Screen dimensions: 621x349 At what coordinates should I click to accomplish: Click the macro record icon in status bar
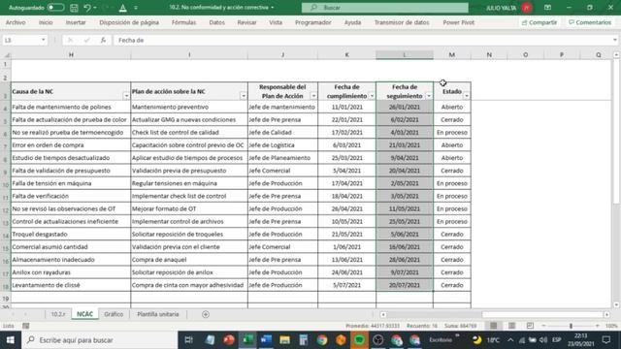[26, 326]
